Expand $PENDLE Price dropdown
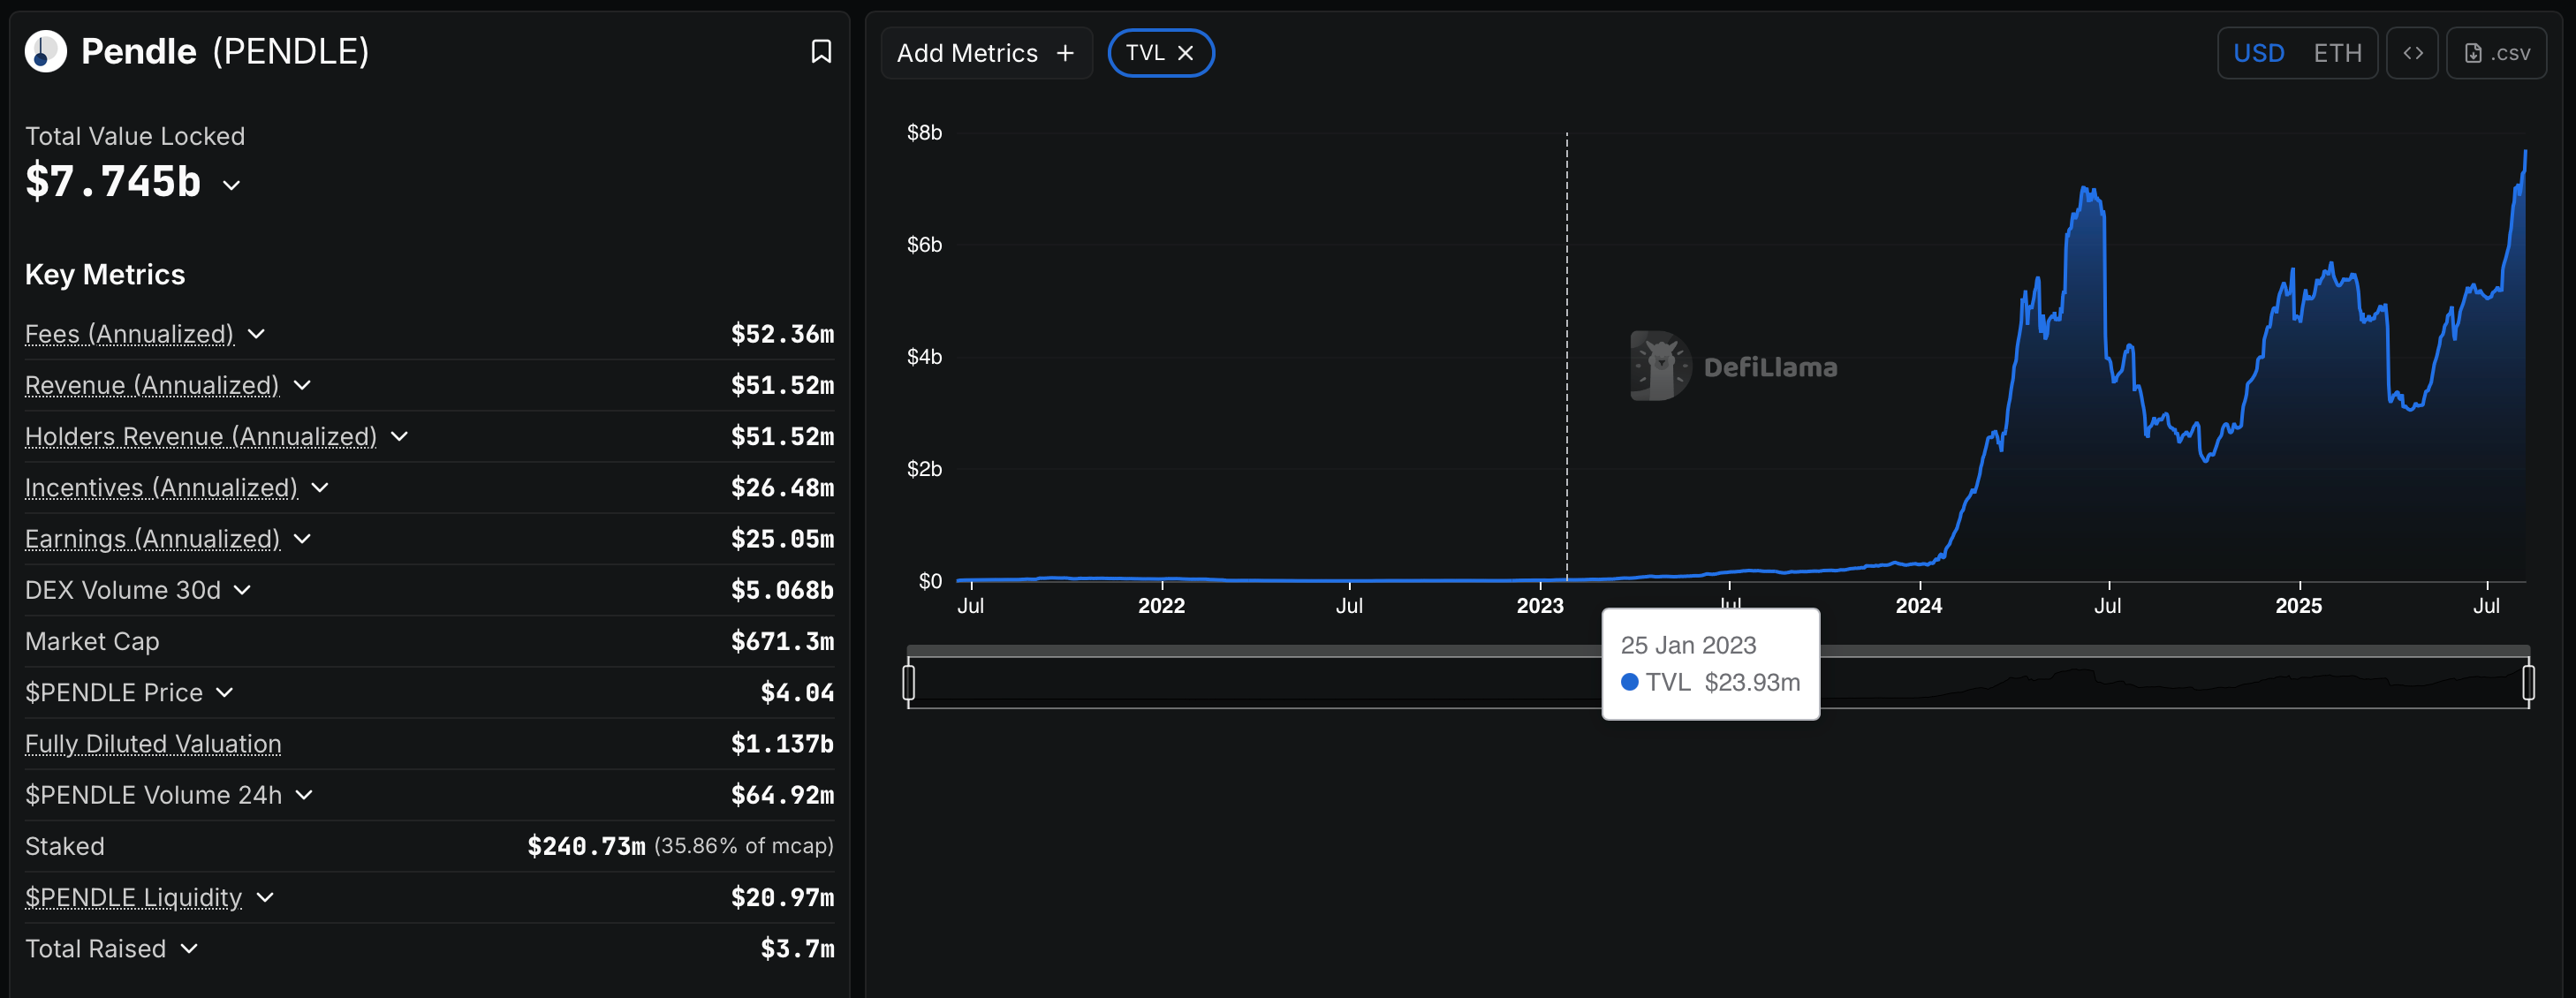This screenshot has height=998, width=2576. (x=225, y=692)
